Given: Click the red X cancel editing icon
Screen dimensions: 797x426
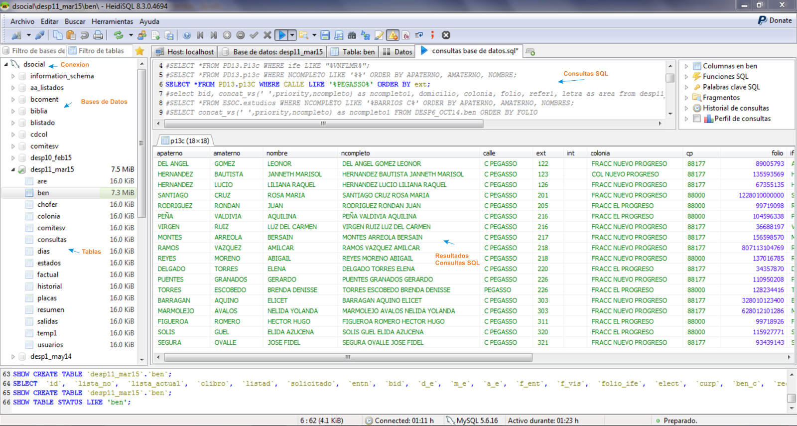Looking at the screenshot, I should [x=267, y=35].
